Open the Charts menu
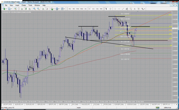The width and height of the screenshot is (179, 110). (24, 5)
